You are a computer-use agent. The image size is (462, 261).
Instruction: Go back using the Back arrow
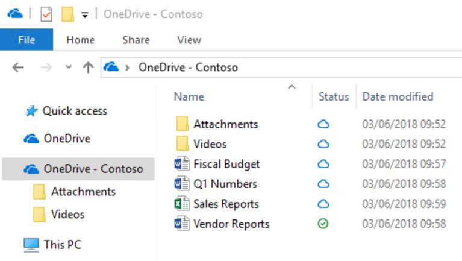(x=18, y=68)
